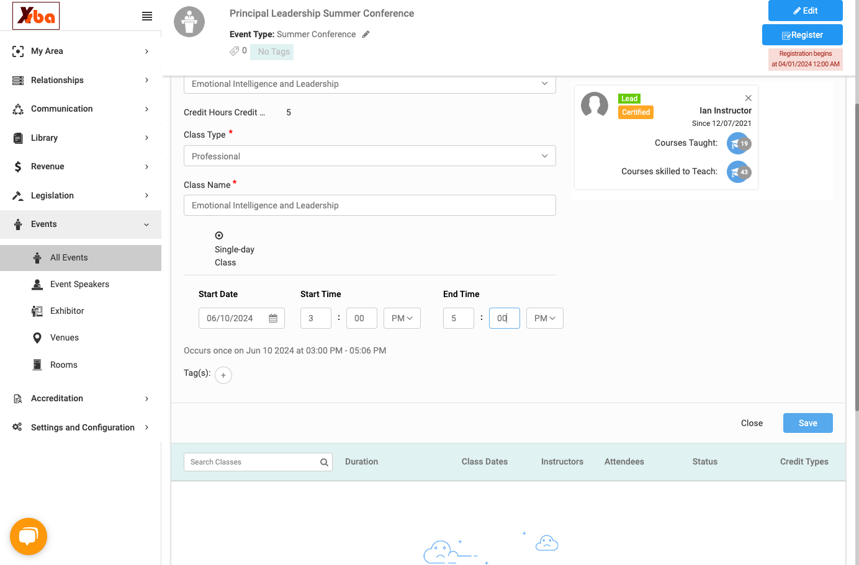Click the hamburger menu icon
The width and height of the screenshot is (859, 565).
pyautogui.click(x=147, y=16)
